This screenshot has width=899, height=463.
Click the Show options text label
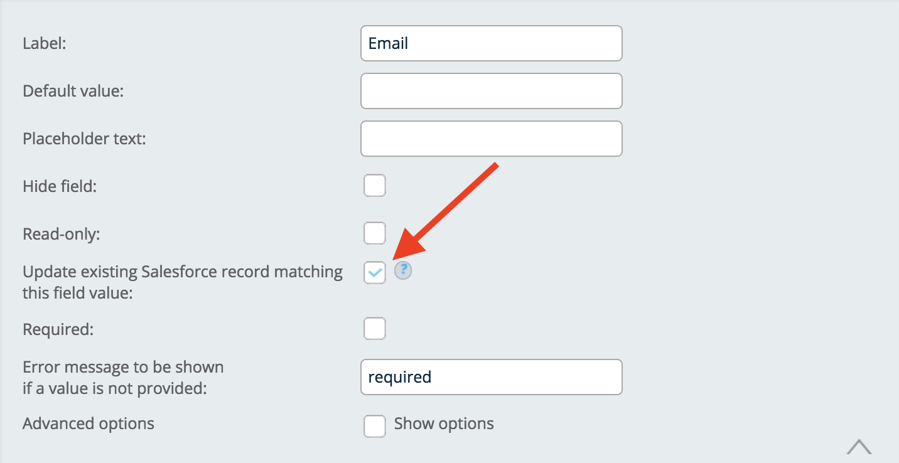pyautogui.click(x=444, y=423)
